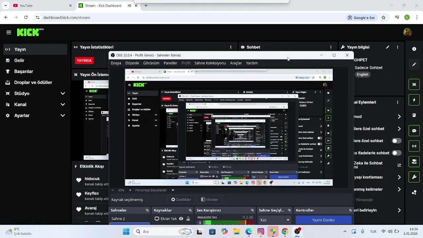
Task: Open the Dosya menu in OBS
Action: click(x=116, y=63)
